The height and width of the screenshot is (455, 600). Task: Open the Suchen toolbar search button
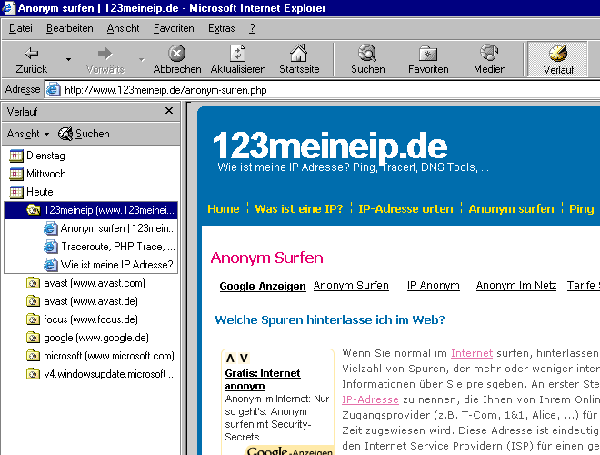368,59
